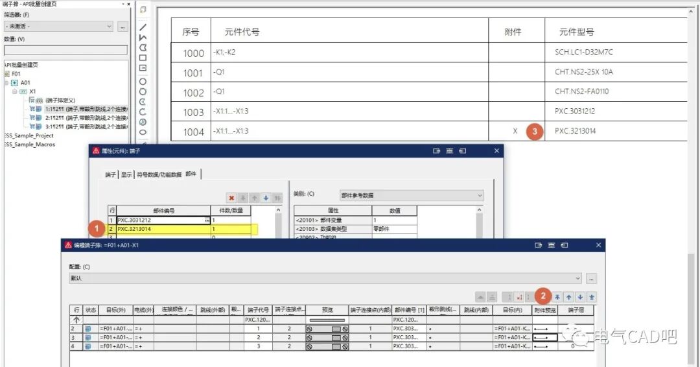Select ESS_Sample_Macros in the tree

pyautogui.click(x=30, y=144)
